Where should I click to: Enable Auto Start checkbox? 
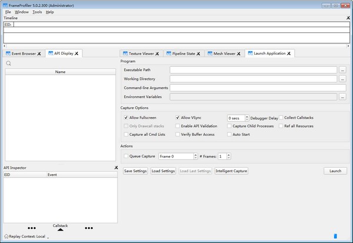point(229,134)
